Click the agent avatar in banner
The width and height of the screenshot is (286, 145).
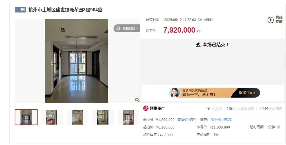tap(174, 93)
